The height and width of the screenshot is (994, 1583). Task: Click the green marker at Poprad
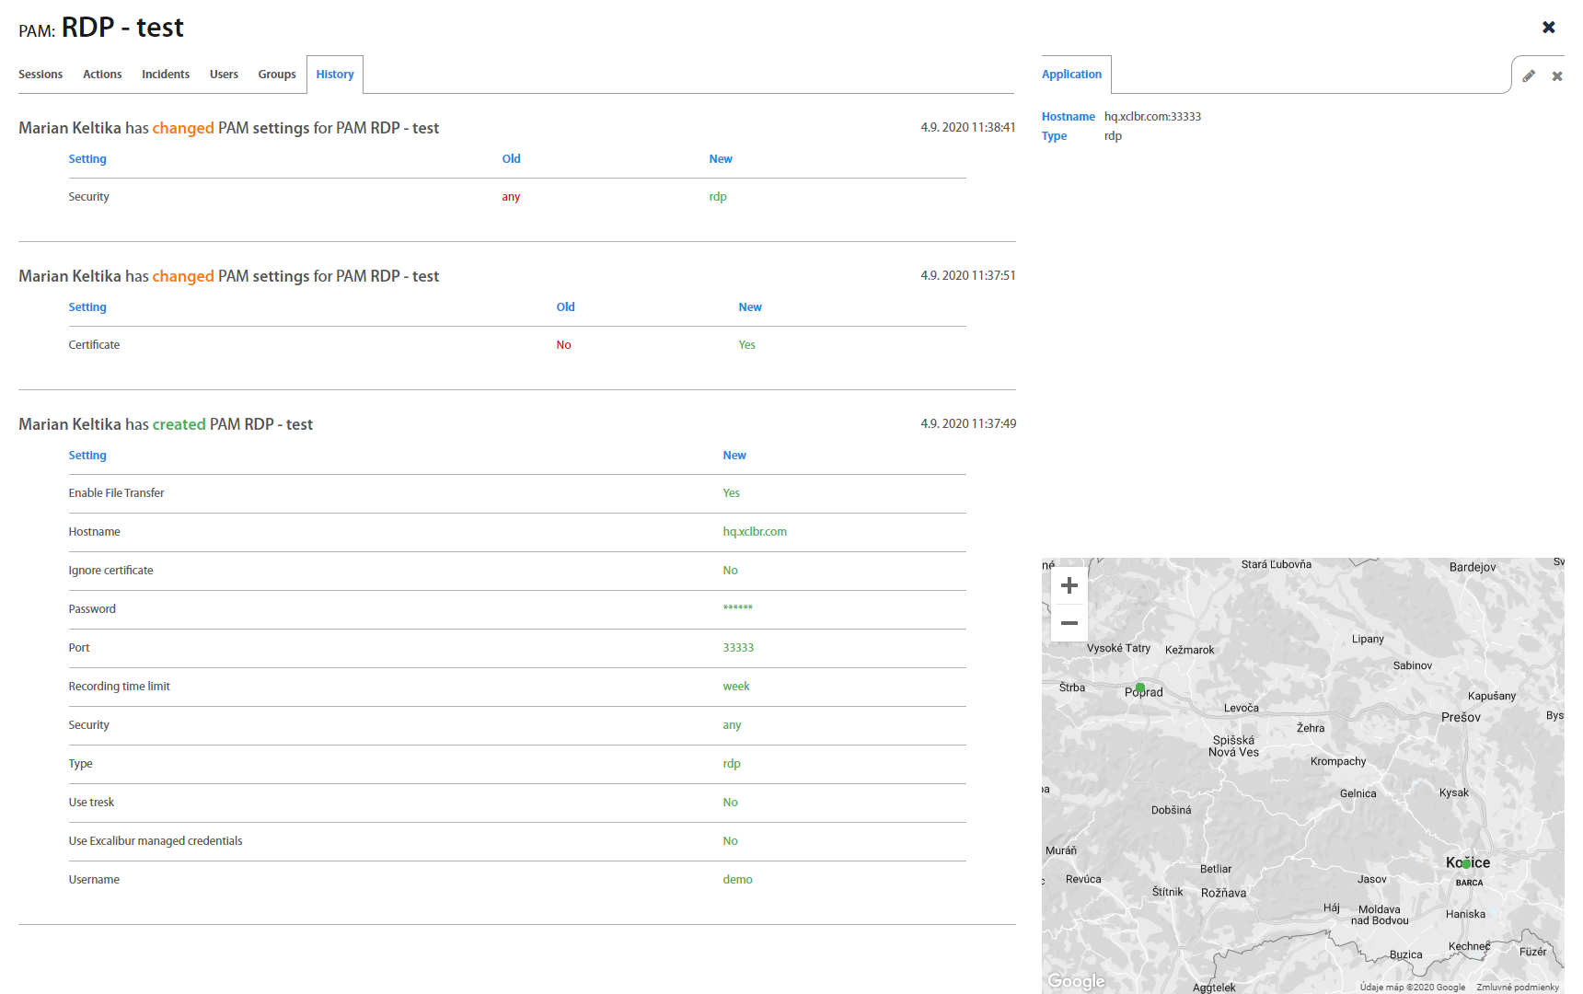click(1140, 688)
